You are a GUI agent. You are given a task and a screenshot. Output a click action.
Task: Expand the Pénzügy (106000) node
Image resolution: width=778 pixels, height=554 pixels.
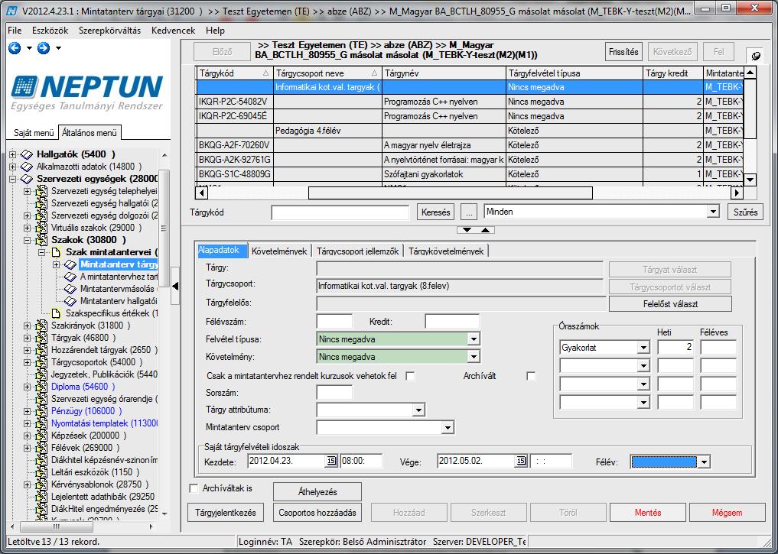28,411
